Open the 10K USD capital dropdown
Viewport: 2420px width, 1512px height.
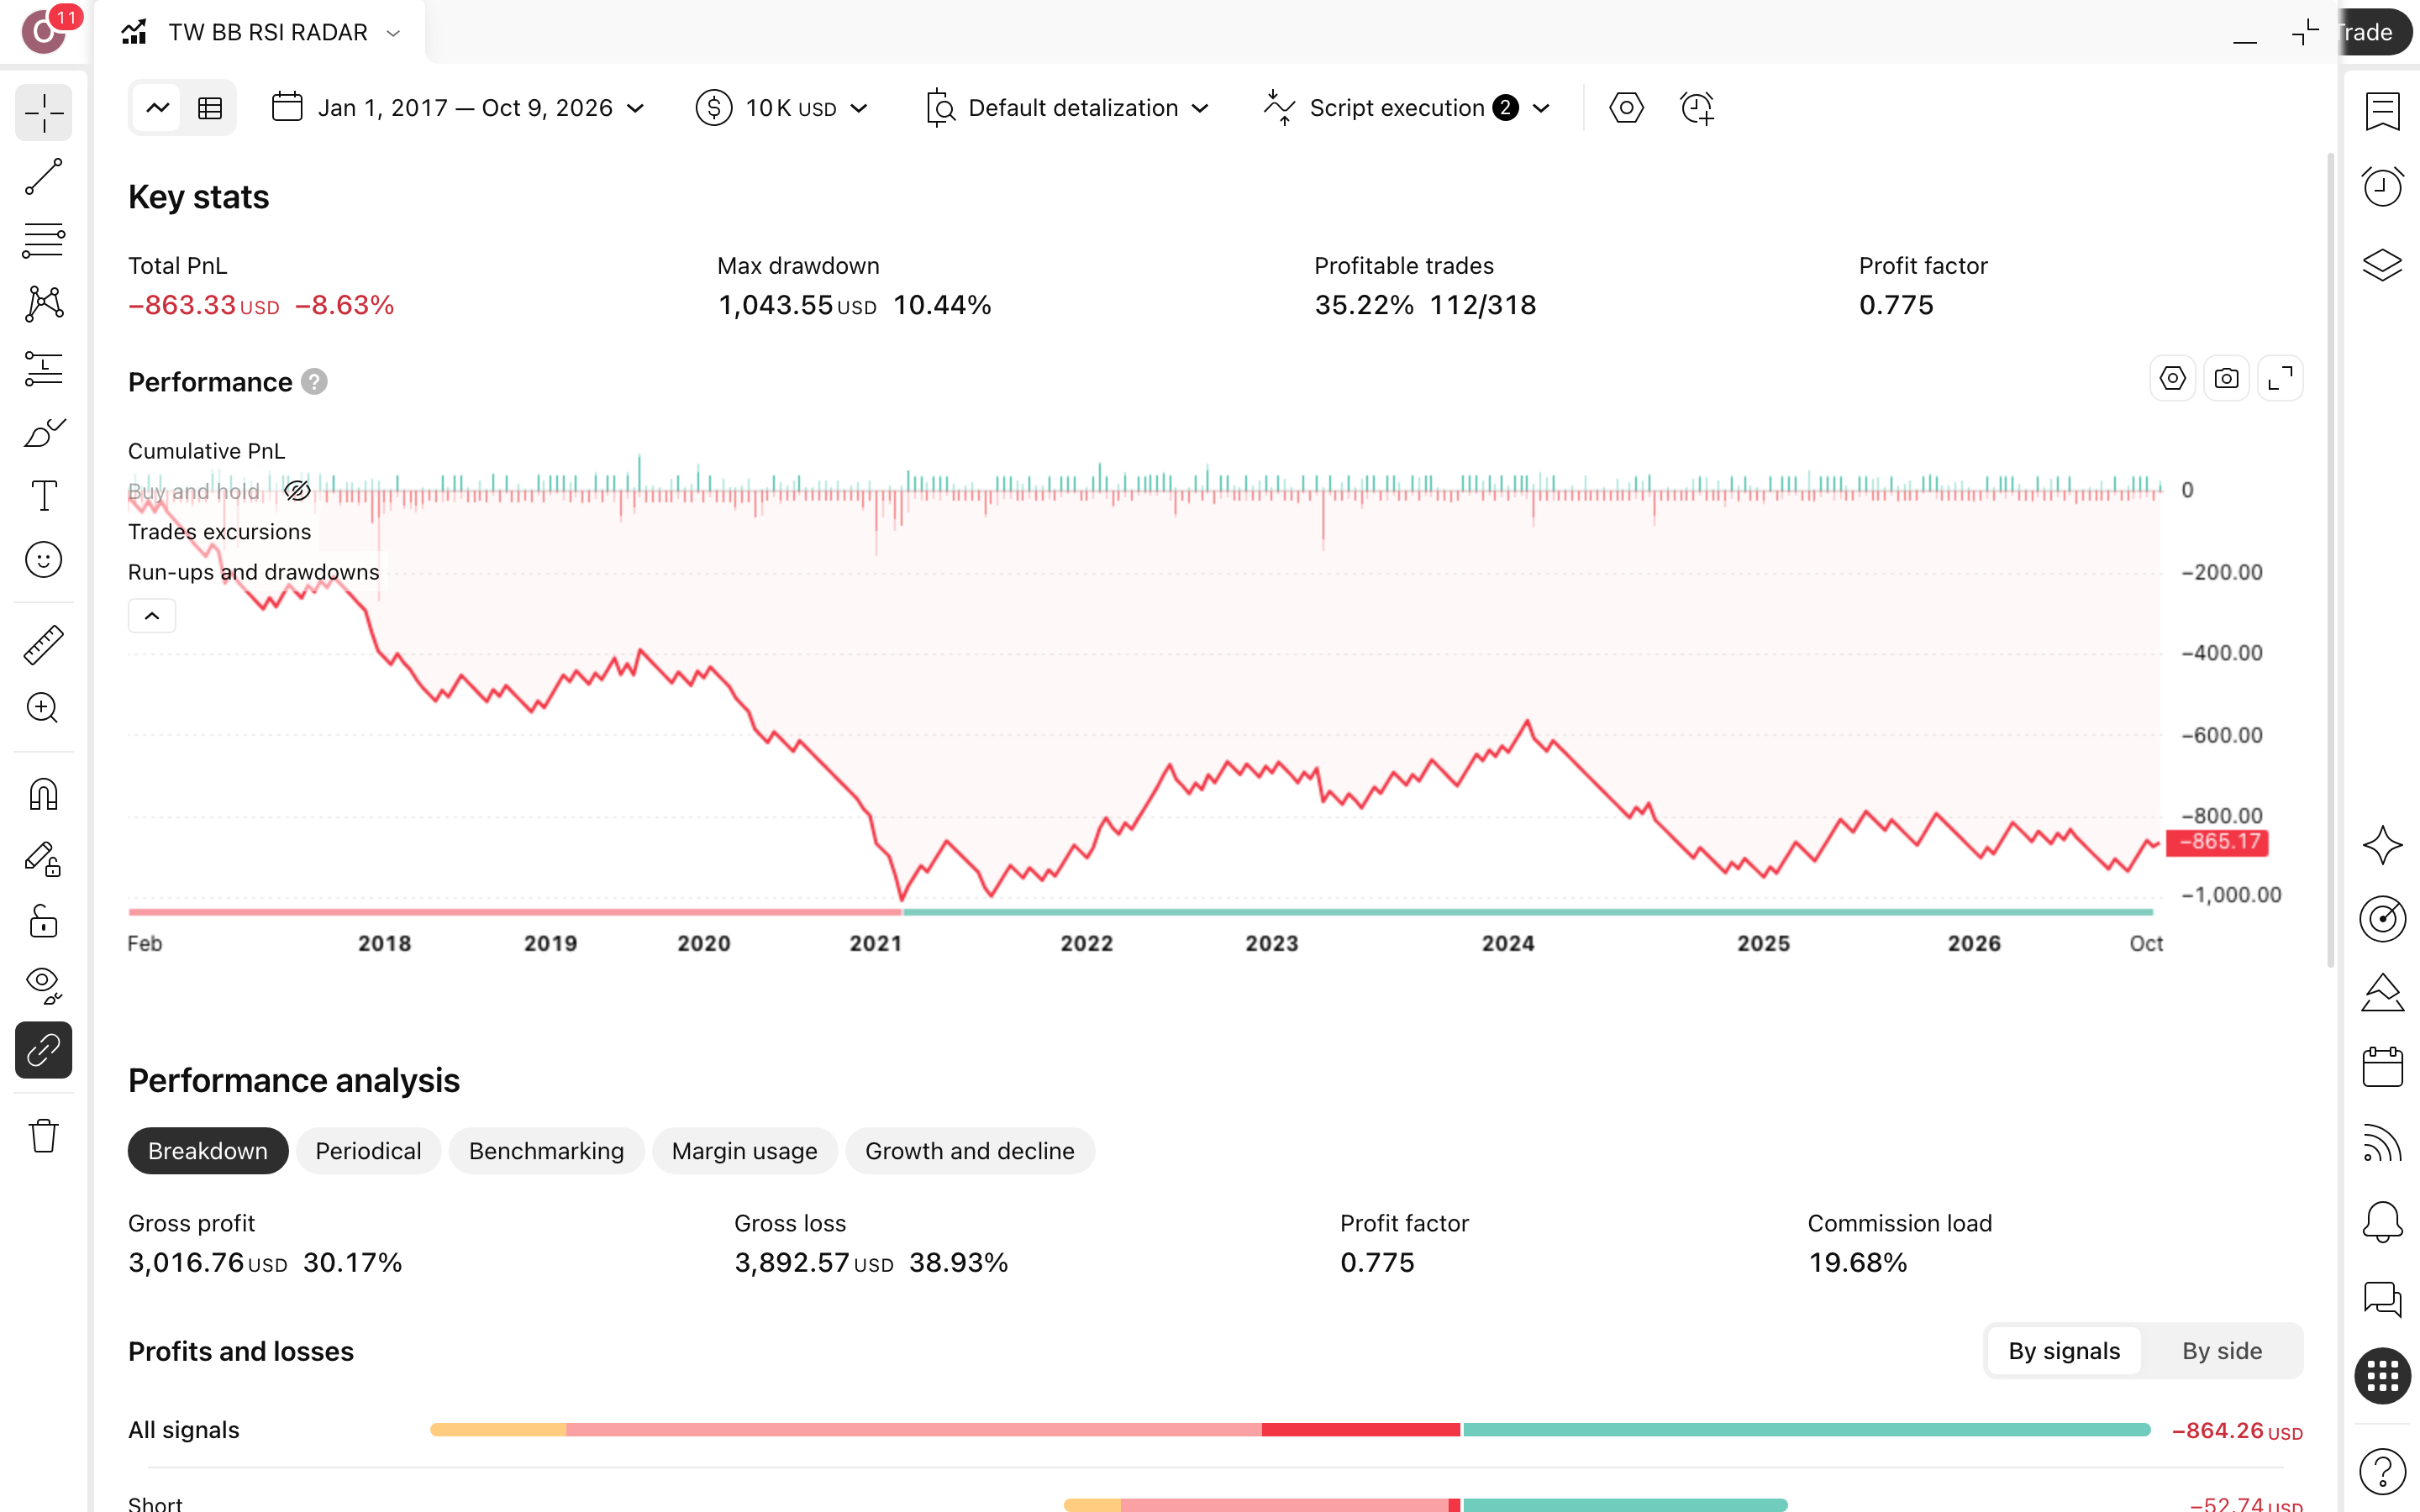[782, 108]
